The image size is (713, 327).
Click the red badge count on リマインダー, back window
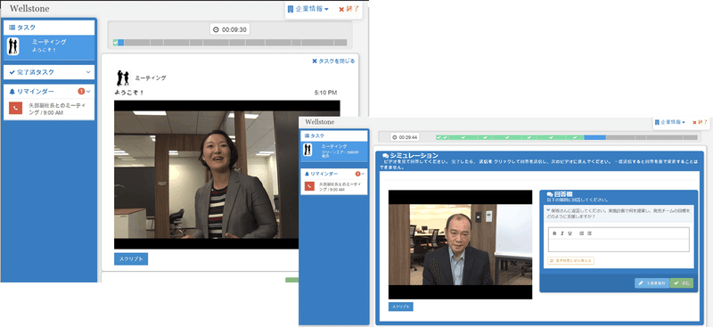tap(81, 92)
